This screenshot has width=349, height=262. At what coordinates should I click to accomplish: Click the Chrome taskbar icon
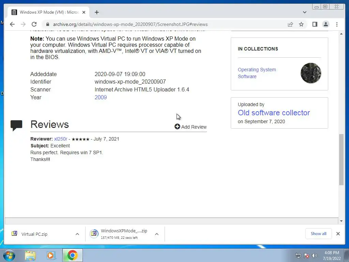[72, 255]
